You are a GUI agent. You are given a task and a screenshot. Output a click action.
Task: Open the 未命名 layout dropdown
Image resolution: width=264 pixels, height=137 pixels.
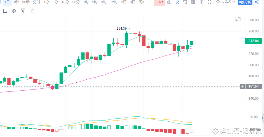click(x=228, y=2)
